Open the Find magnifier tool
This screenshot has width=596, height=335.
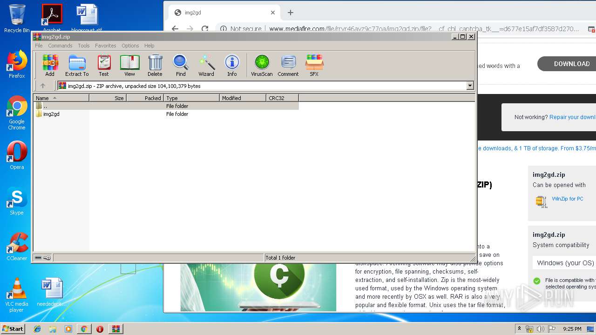pos(181,66)
